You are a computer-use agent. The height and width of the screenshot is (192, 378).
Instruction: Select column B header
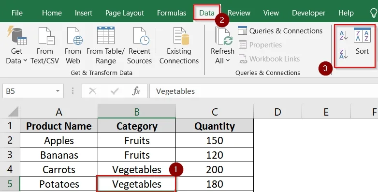coord(137,112)
